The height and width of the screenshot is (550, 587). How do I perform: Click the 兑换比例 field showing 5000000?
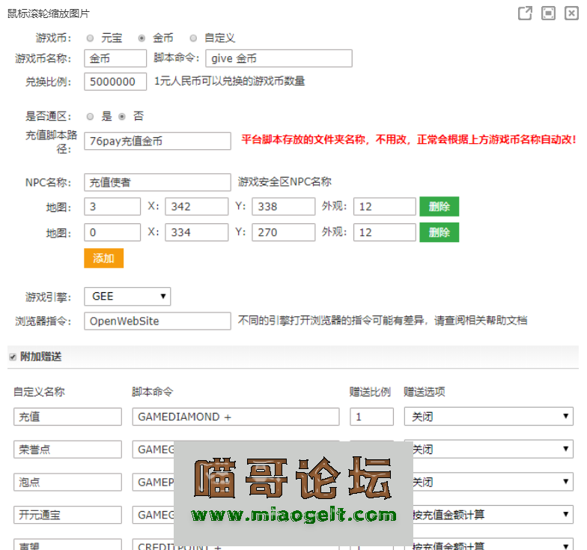[115, 82]
